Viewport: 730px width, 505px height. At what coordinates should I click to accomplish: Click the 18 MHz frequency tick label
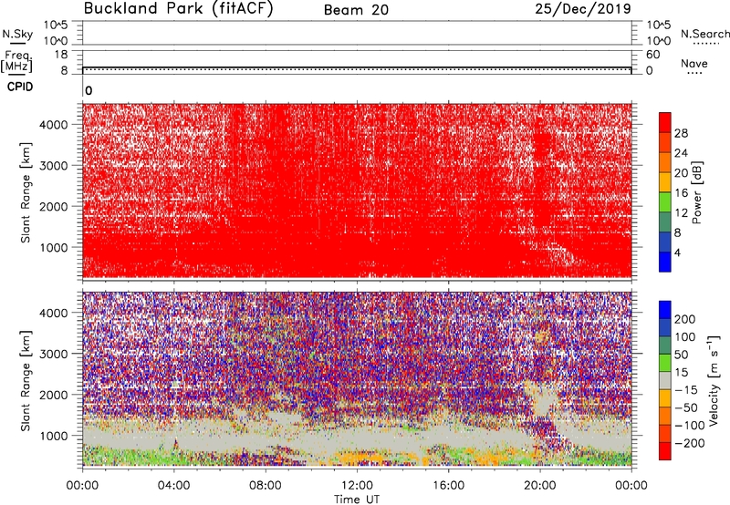(61, 55)
